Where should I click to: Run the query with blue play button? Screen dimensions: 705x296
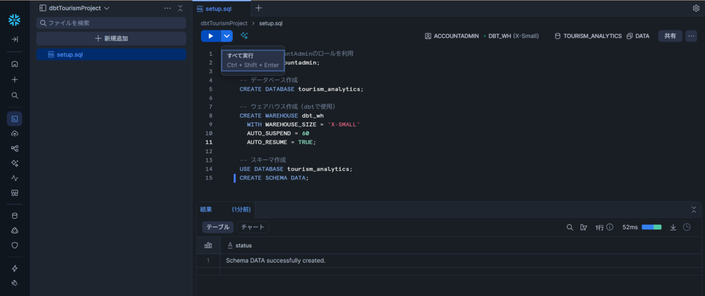[211, 36]
